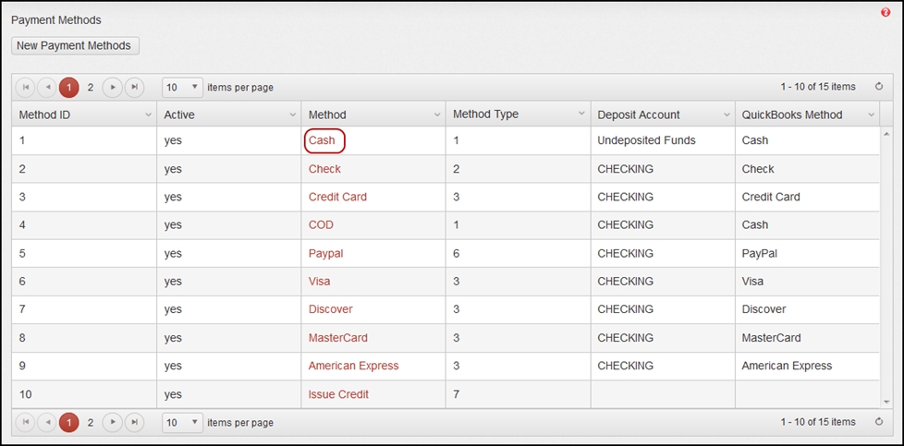Click the Undeposited Funds deposit account cell

pyautogui.click(x=663, y=140)
